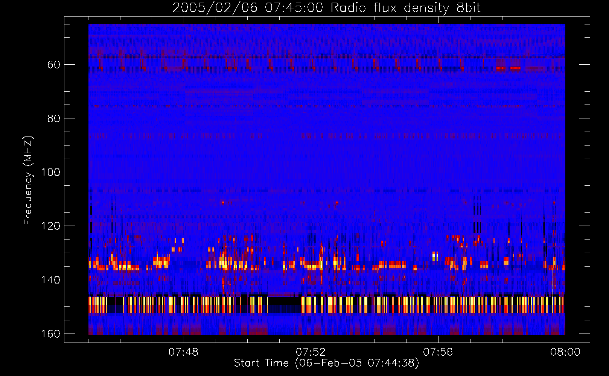Viewport: 609px width, 376px height.
Task: Click the 08:00 time tick label
Action: pyautogui.click(x=565, y=352)
